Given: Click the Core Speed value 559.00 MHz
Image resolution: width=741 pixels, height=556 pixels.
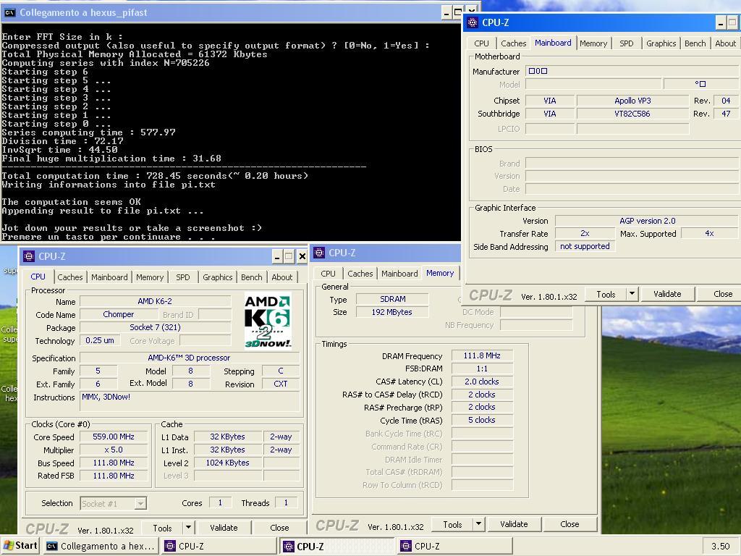Looking at the screenshot, I should coord(114,437).
